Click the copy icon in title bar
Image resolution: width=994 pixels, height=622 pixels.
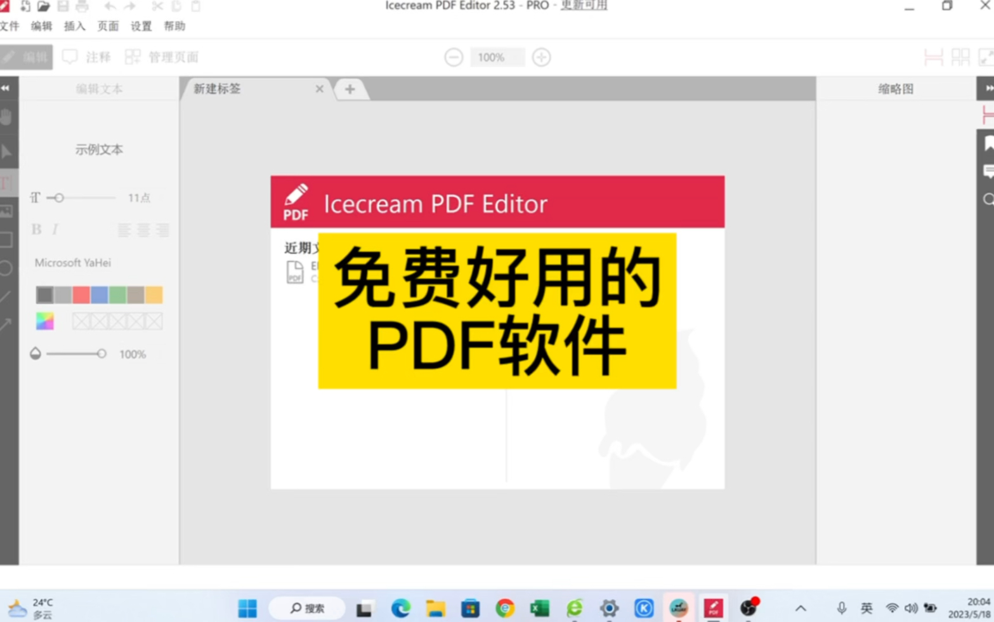(176, 6)
